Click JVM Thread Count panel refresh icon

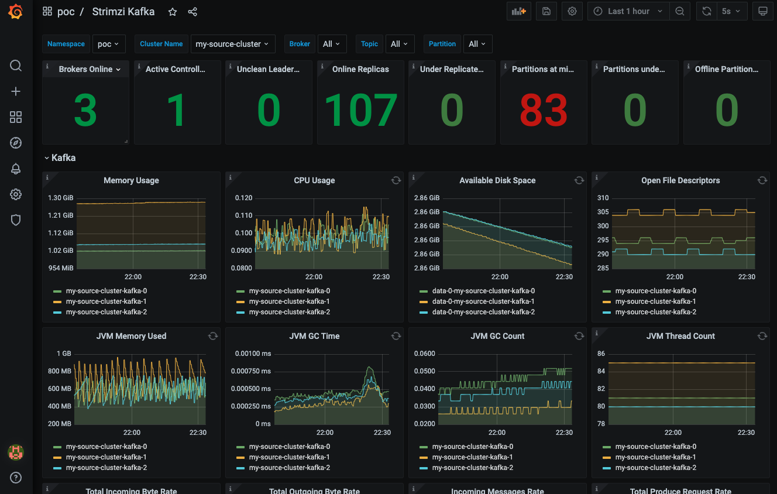(762, 336)
